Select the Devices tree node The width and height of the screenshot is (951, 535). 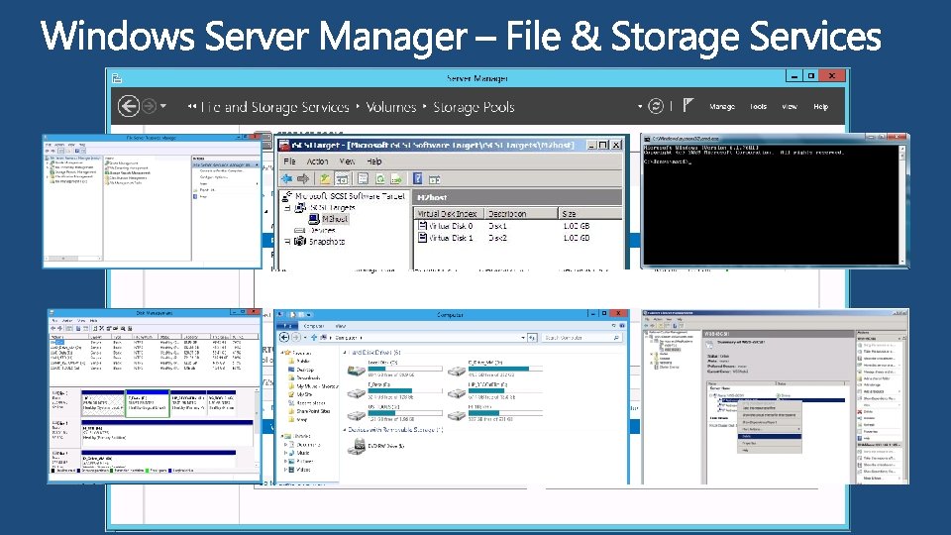point(322,231)
